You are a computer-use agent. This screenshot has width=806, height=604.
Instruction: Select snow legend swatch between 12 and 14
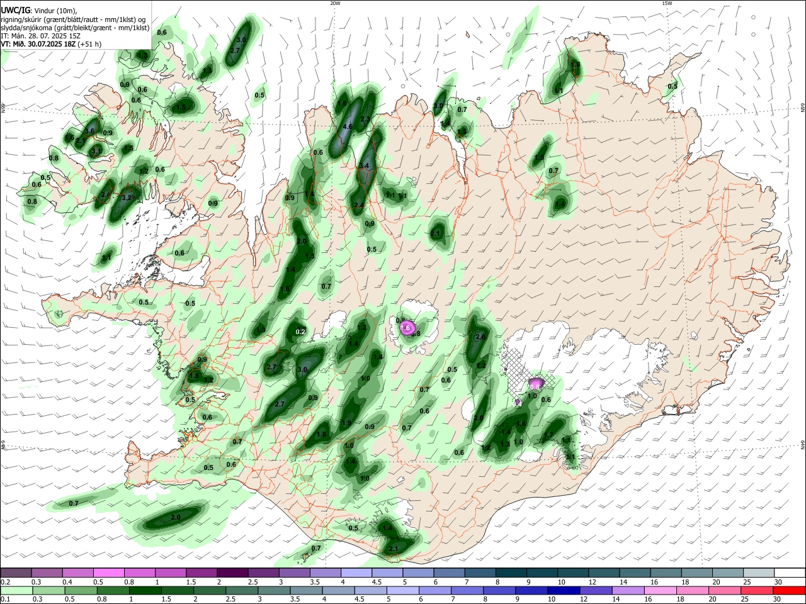(x=603, y=573)
